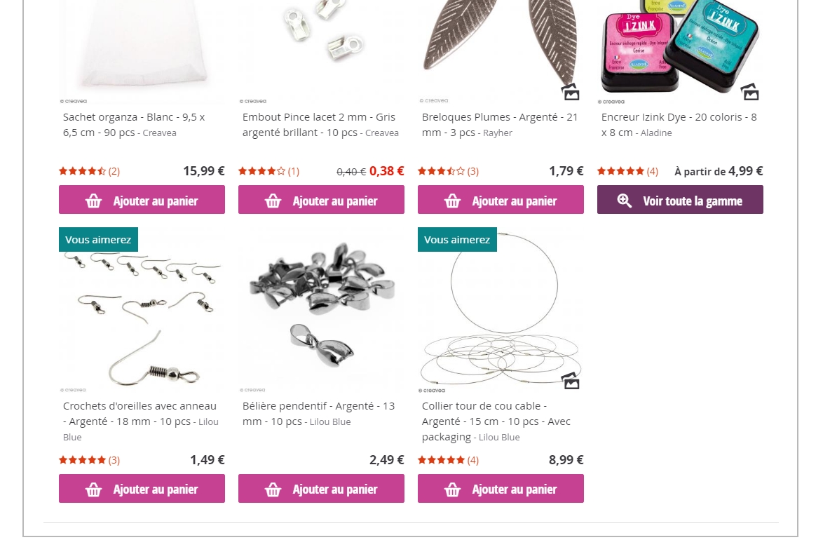Click the image gallery icon on Breloques Plumes
Viewport: 837px width, 547px height.
[571, 91]
